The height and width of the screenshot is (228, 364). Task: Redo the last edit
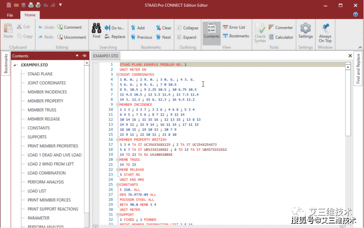(x=46, y=37)
